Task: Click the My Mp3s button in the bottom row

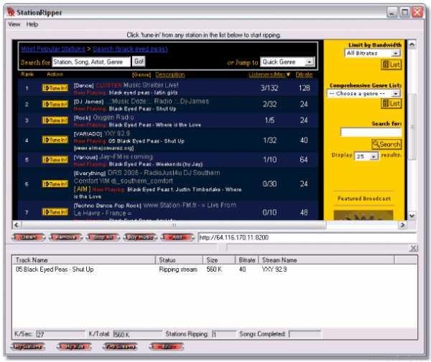Action: tap(74, 347)
